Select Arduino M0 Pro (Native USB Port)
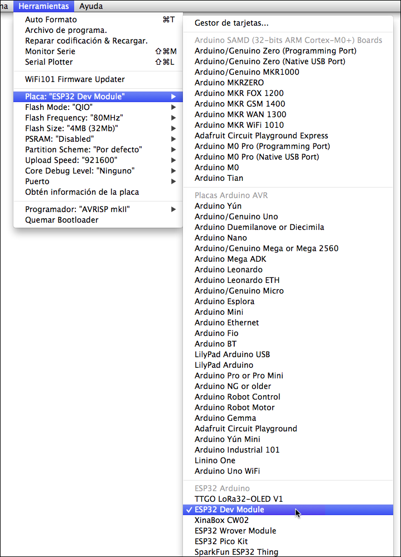 click(288, 157)
